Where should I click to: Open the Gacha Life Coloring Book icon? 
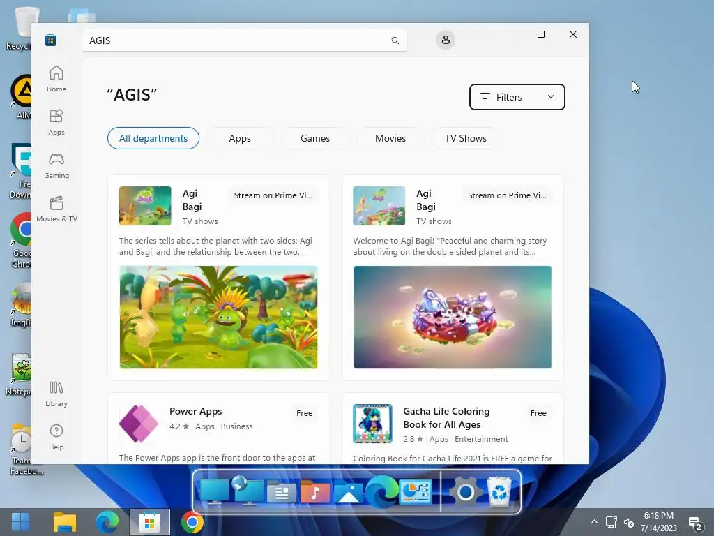[372, 424]
